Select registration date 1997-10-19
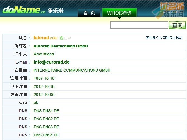The height and width of the screenshot is (140, 187). pos(44,78)
